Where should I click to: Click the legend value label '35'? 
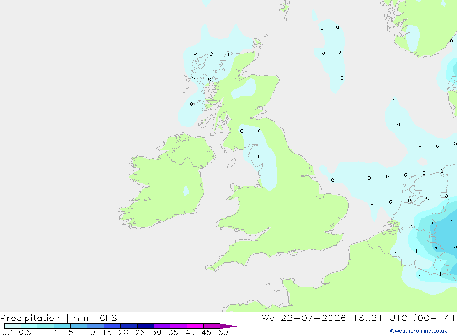pos(173,332)
